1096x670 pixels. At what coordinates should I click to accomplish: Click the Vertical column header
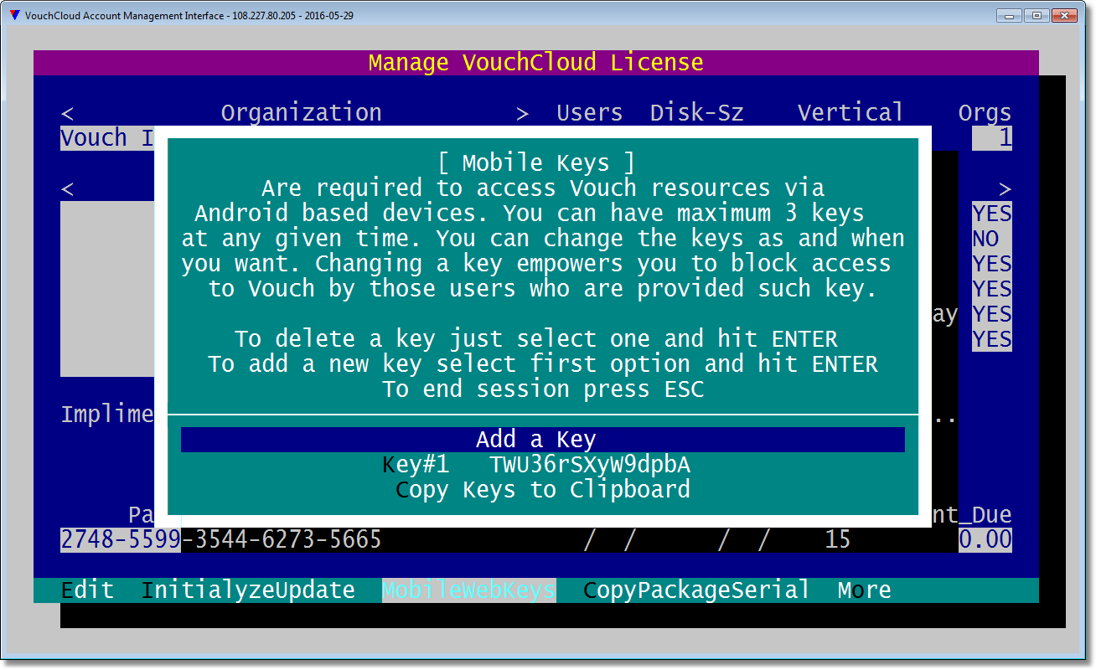tap(851, 113)
